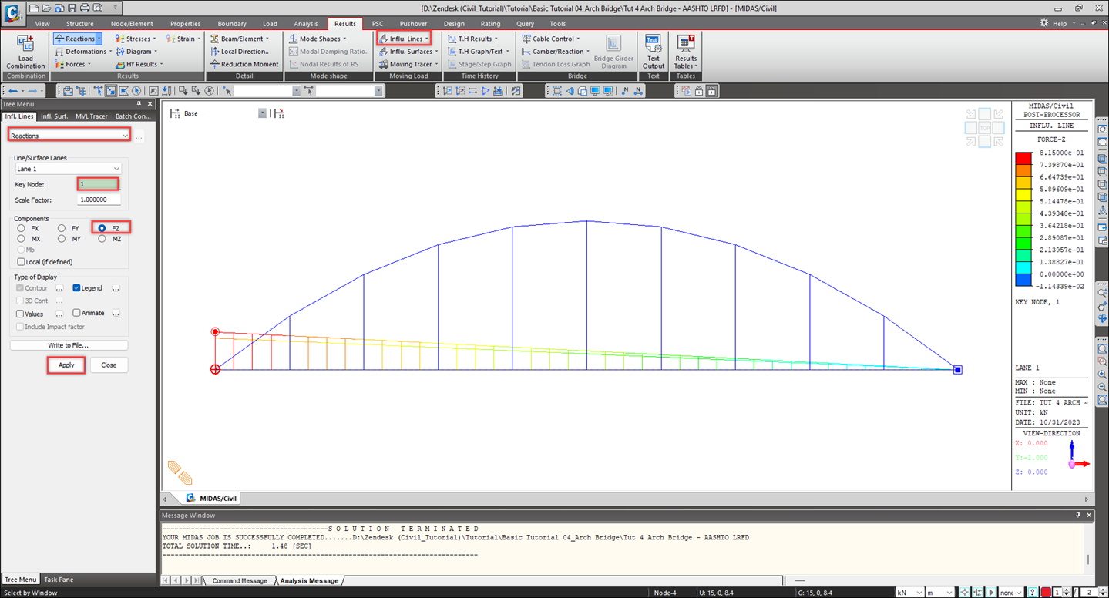
Task: Click the red swatch in the legend
Action: (x=1023, y=159)
